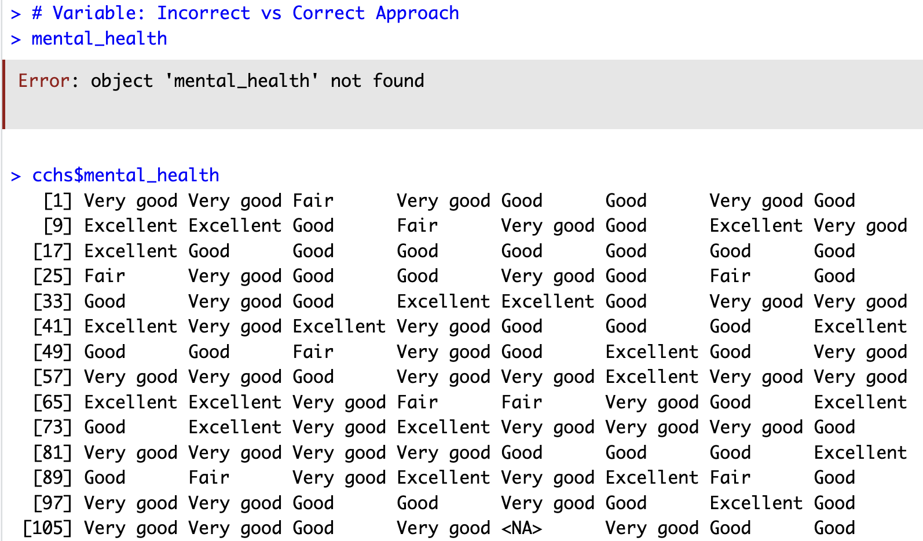This screenshot has width=923, height=541.
Task: Click the "<NA>" value in row [105]
Action: point(522,528)
